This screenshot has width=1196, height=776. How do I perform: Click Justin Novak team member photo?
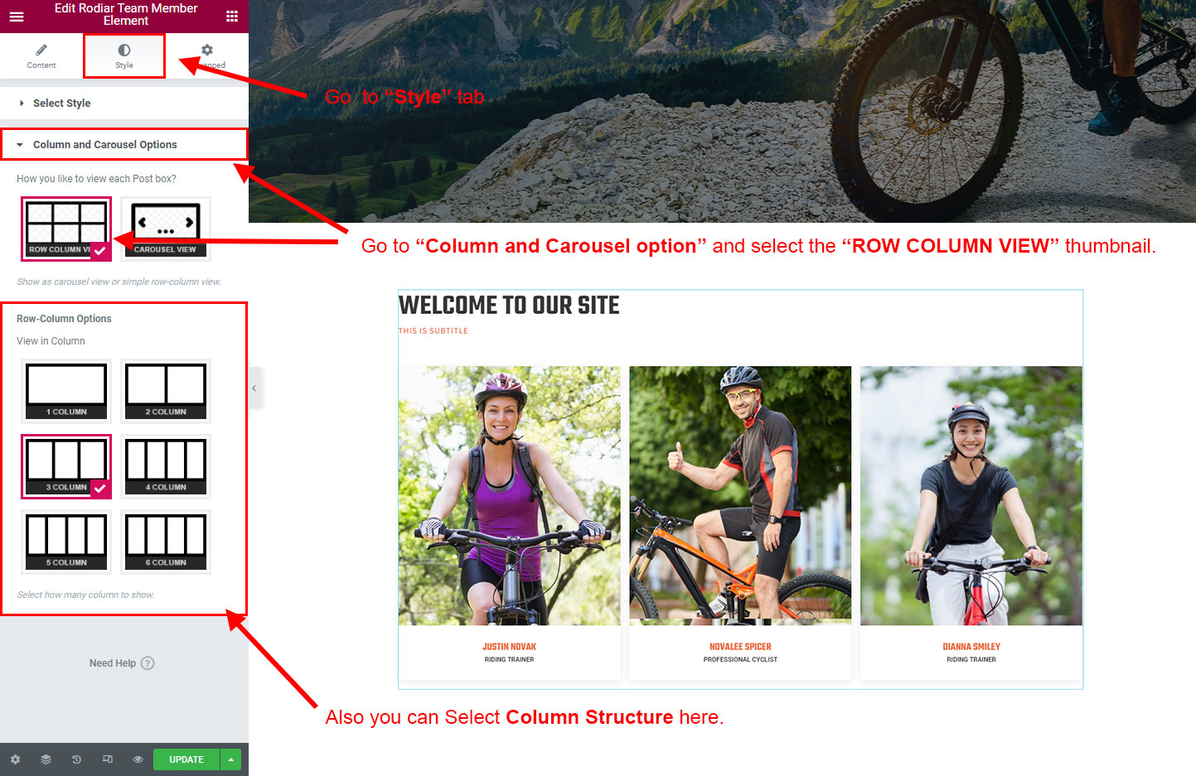[x=509, y=496]
